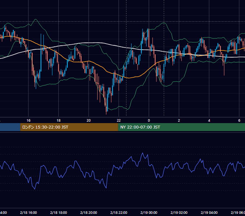Image resolution: width=245 pixels, height=216 pixels.
Task: Click the 2/19 04:00 time label
Action: (x=209, y=212)
